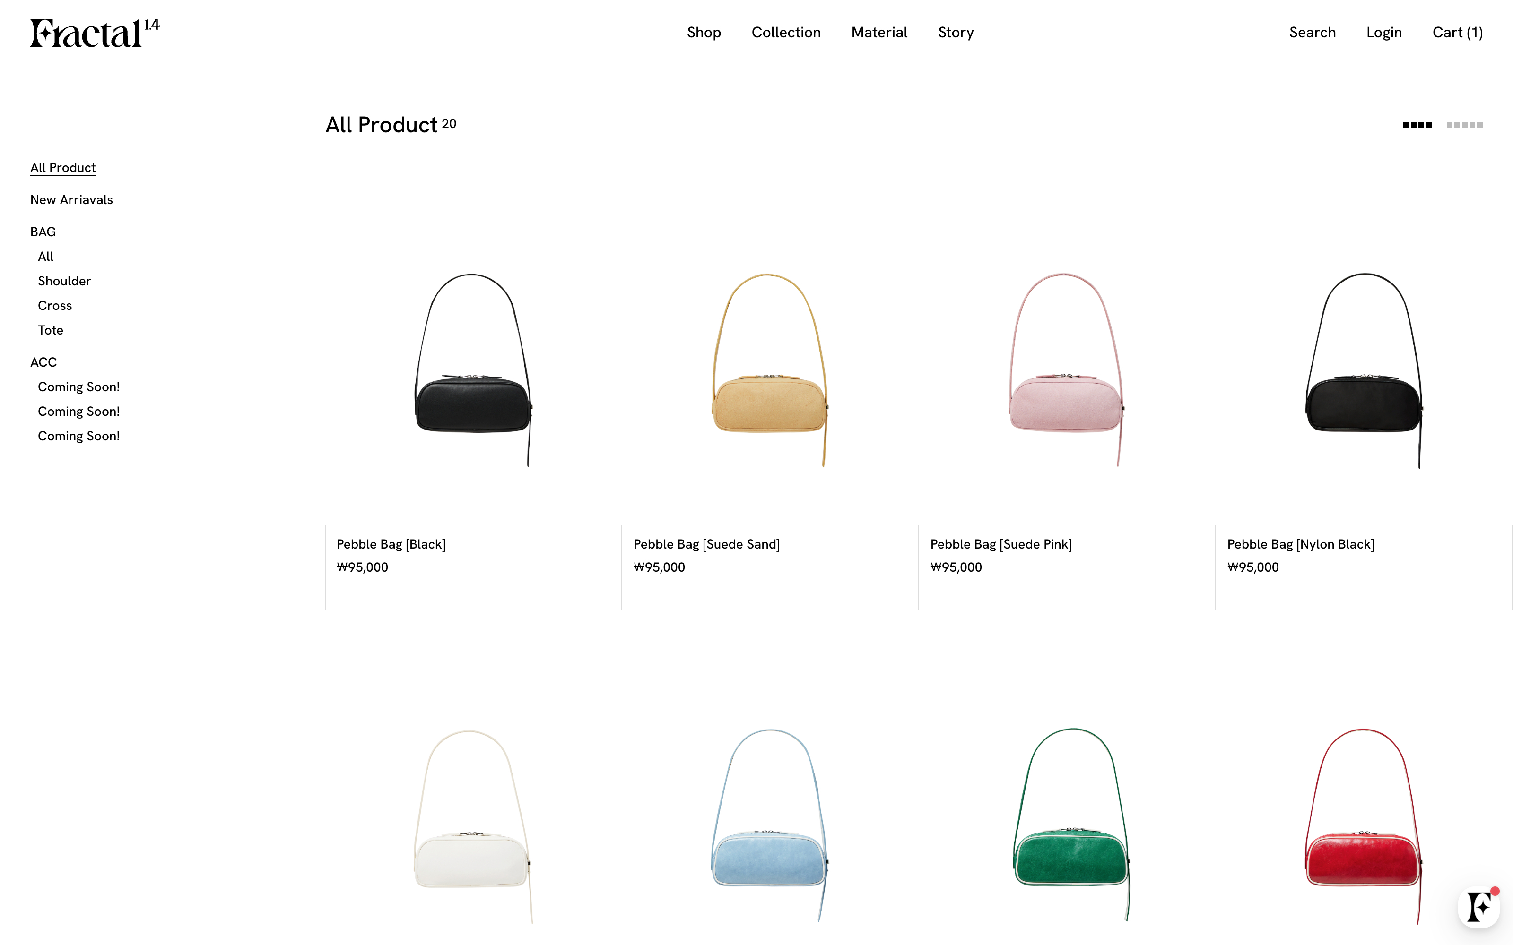Viewport: 1513px width, 945px height.
Task: Open the Shop menu
Action: (x=704, y=33)
